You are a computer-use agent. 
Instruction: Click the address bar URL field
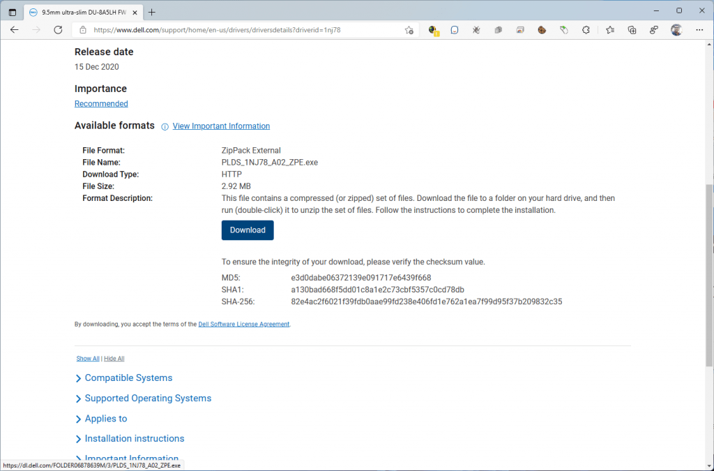coord(244,30)
